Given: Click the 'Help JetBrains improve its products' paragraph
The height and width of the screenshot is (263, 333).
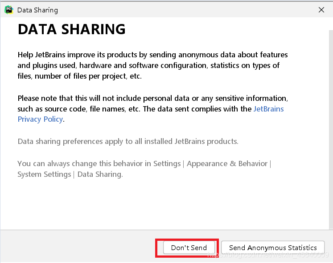Looking at the screenshot, I should point(152,65).
